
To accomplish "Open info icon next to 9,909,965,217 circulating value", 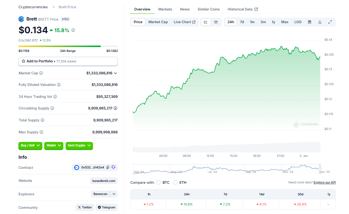I will [115, 108].
